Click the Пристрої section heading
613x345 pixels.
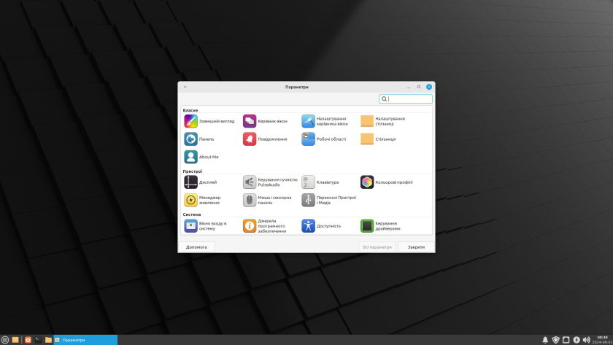193,171
